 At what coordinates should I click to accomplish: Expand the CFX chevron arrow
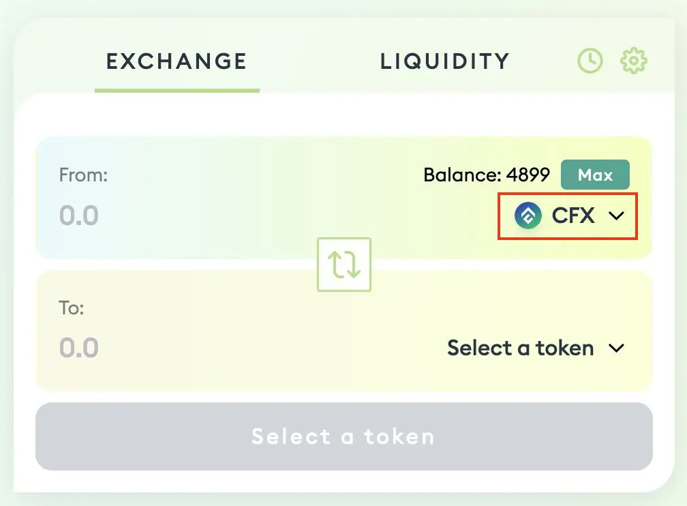[616, 216]
